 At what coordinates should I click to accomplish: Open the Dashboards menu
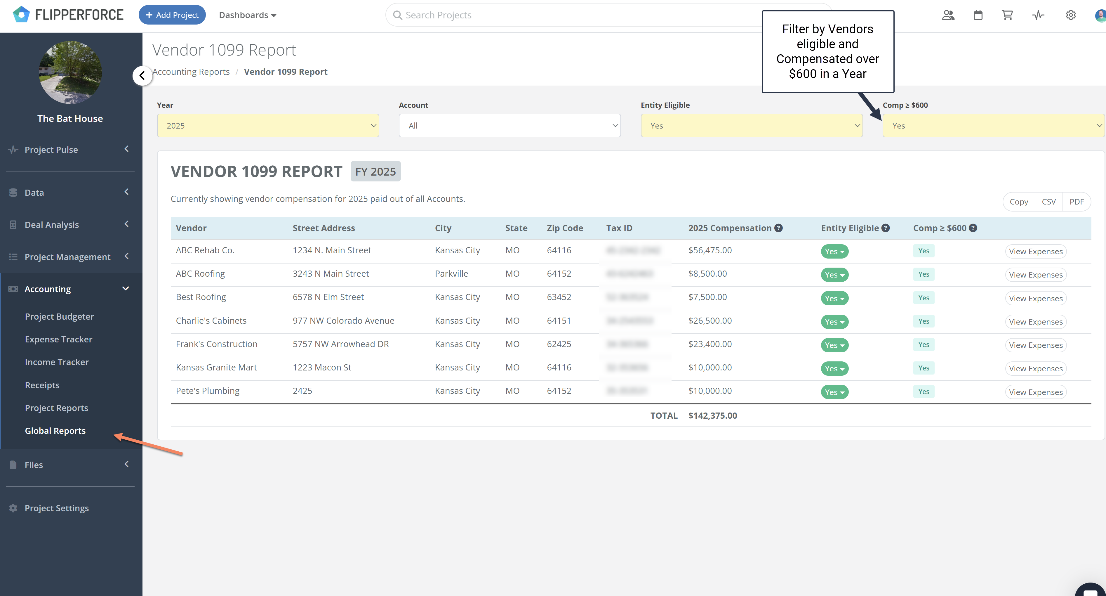point(247,15)
